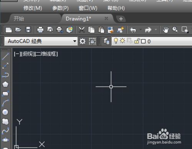Click the Zoom Window icon
The image size is (192, 149).
pos(185,30)
